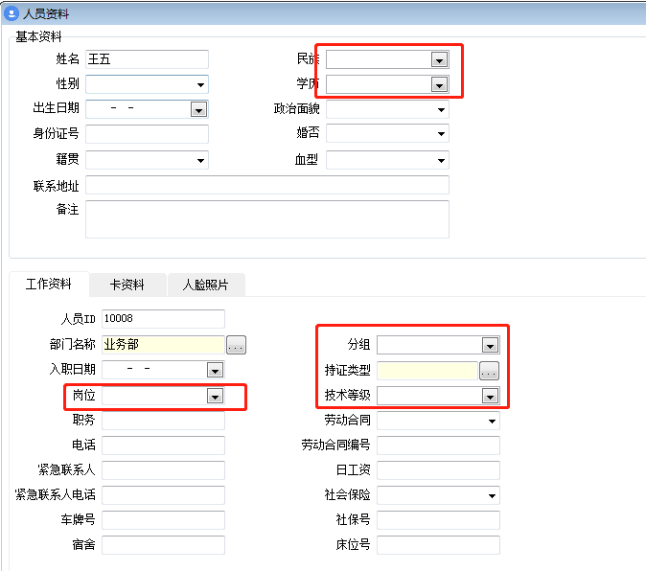The width and height of the screenshot is (646, 571).
Task: Click the browse button beside 部门名称
Action: tap(236, 345)
